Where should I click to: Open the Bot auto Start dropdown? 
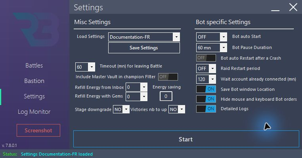[212, 37]
